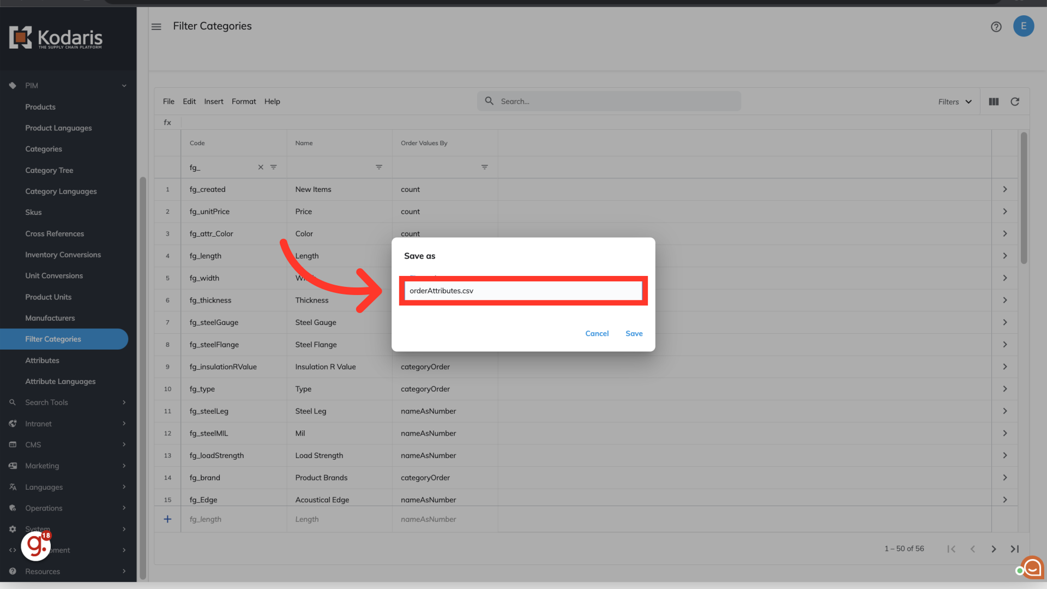Click the hamburger menu icon
The height and width of the screenshot is (589, 1047).
(157, 27)
